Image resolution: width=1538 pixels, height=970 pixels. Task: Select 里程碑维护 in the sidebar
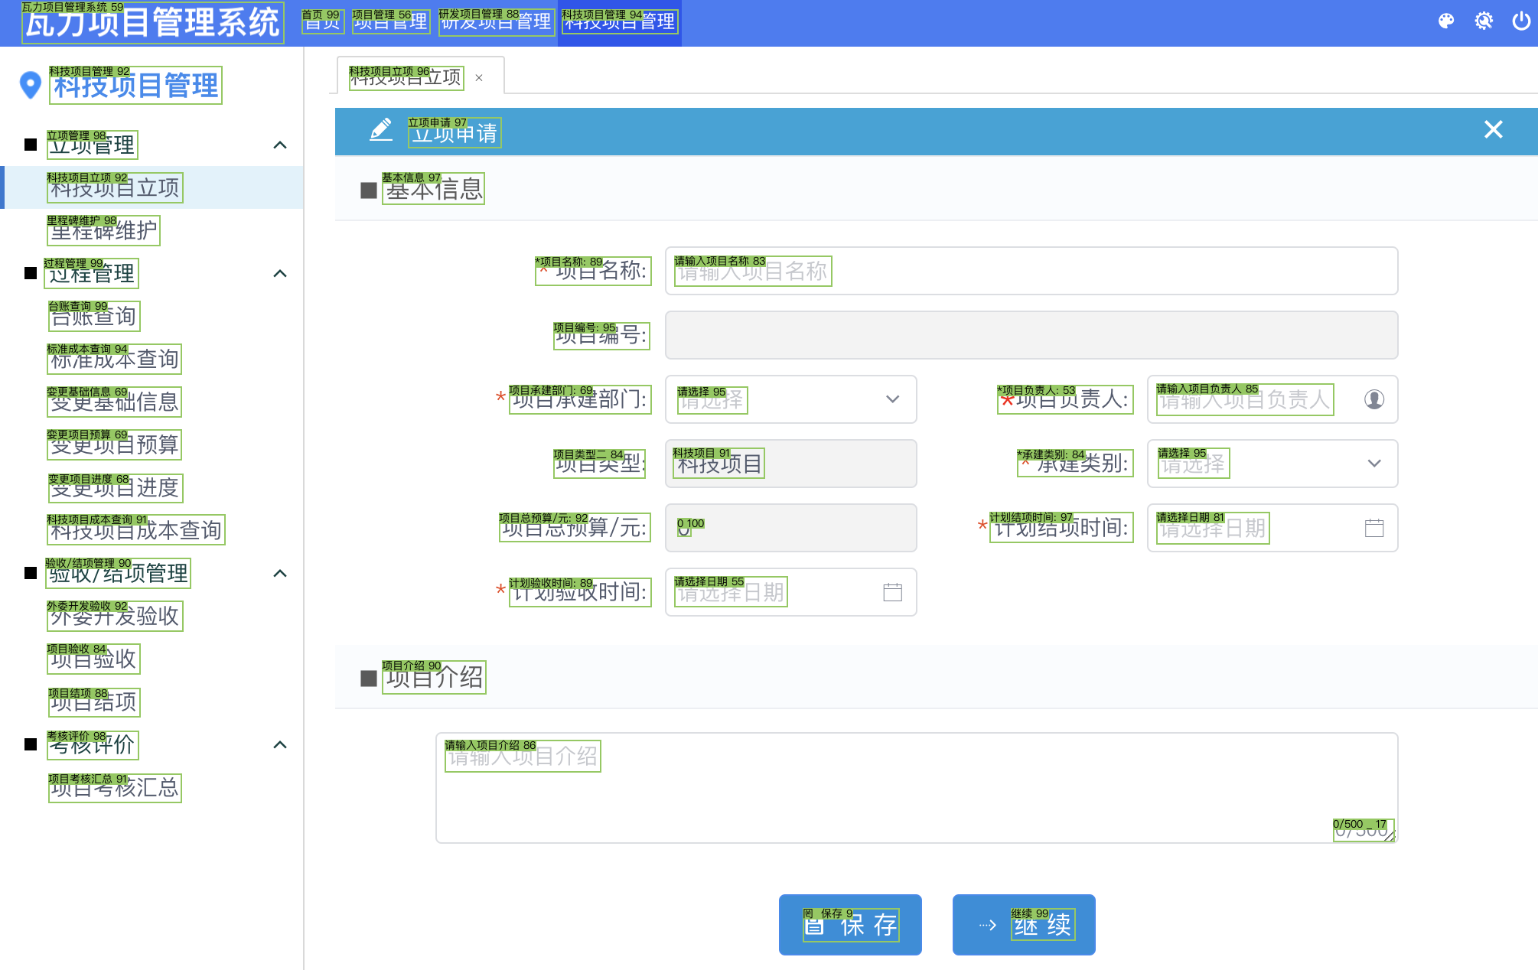tap(103, 230)
